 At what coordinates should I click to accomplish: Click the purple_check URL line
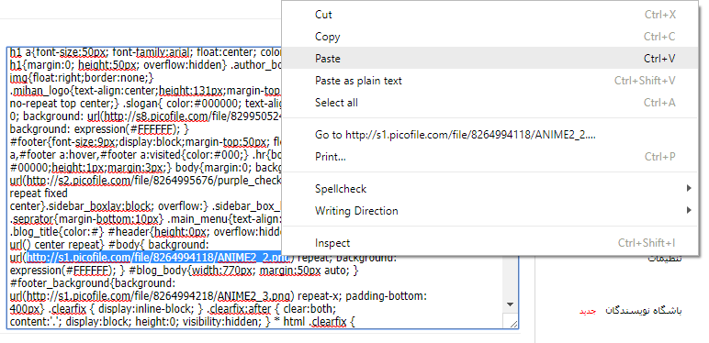[146, 180]
